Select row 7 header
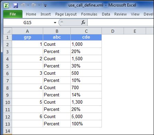The image size is (154, 135). pos(8,81)
